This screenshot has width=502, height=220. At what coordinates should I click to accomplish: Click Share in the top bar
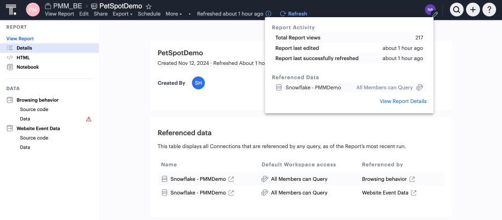pyautogui.click(x=100, y=14)
